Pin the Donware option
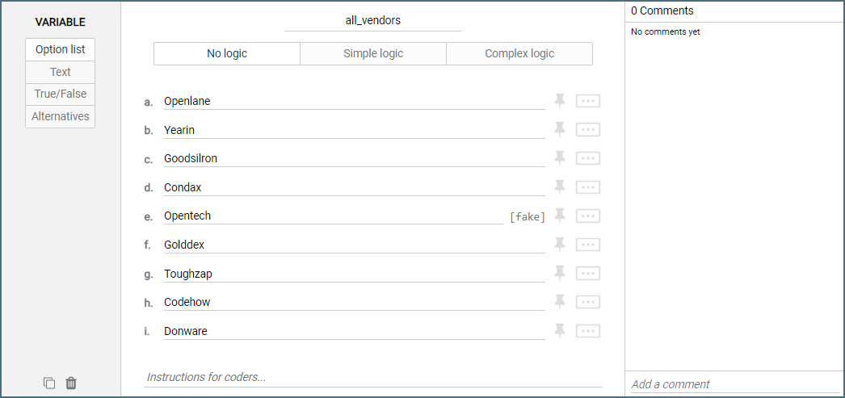Image resolution: width=845 pixels, height=398 pixels. point(559,330)
